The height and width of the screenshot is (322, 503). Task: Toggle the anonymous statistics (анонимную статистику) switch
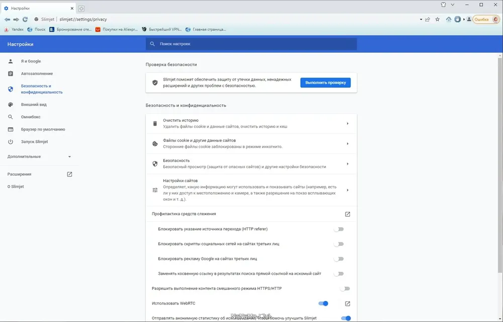tap(346, 318)
